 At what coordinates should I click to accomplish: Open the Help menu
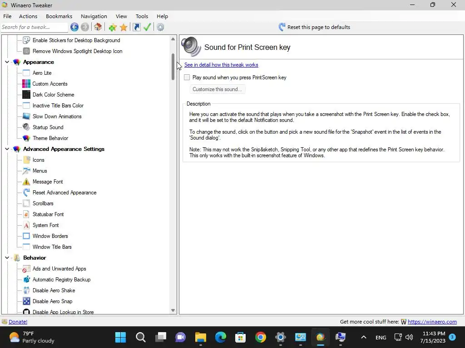coord(162,16)
